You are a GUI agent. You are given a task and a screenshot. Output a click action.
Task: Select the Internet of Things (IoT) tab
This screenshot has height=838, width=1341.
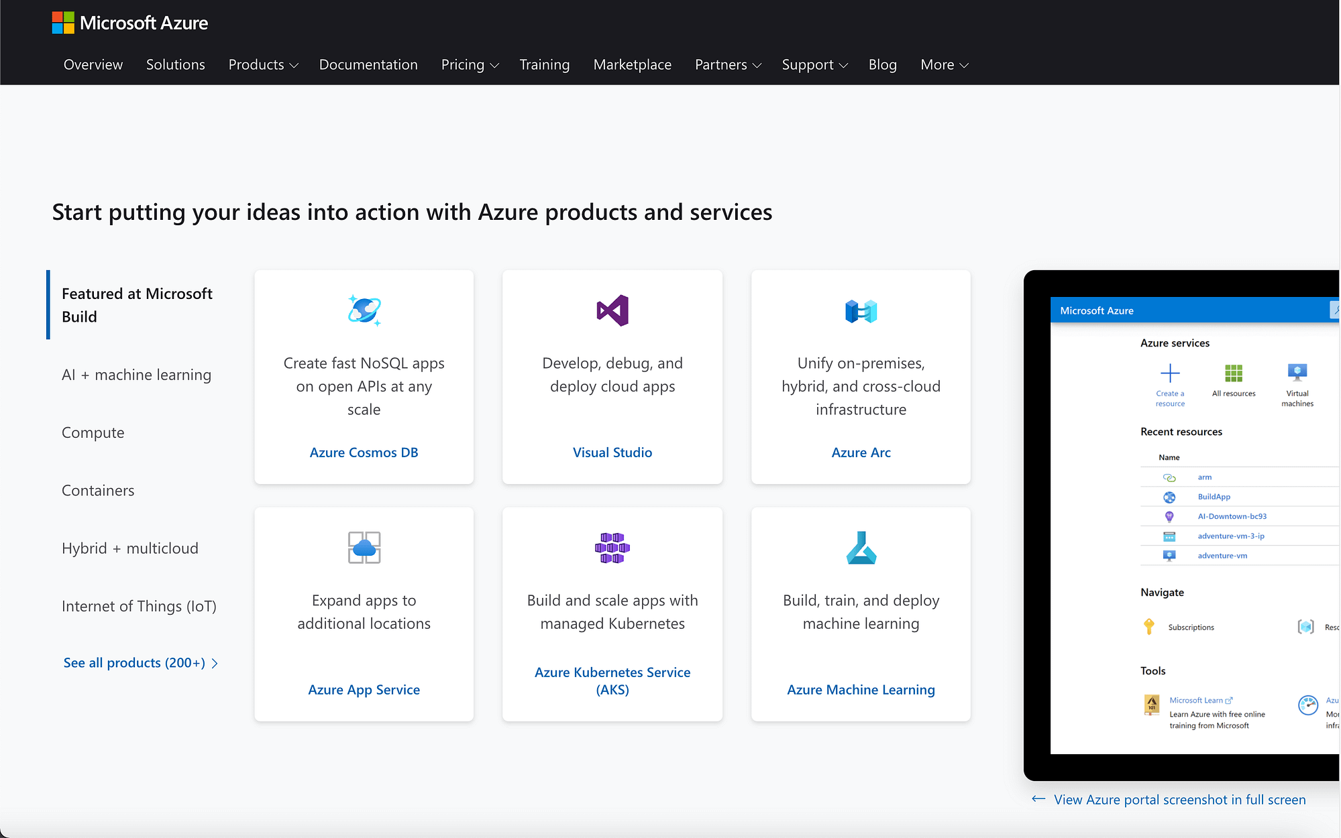(x=139, y=606)
